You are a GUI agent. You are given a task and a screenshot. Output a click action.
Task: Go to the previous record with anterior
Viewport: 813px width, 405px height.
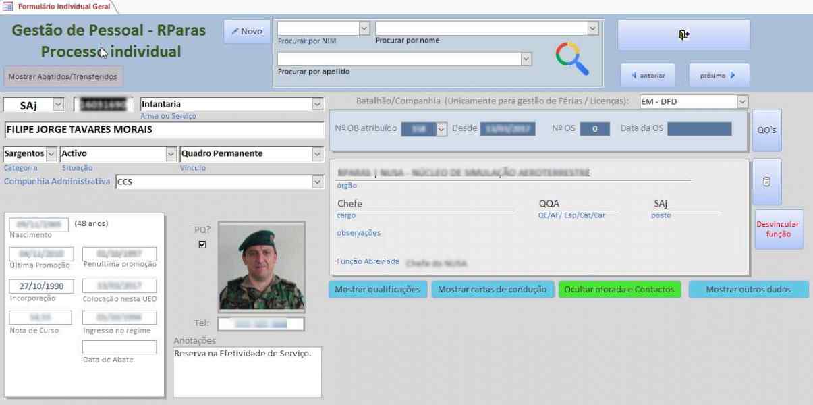pyautogui.click(x=648, y=76)
